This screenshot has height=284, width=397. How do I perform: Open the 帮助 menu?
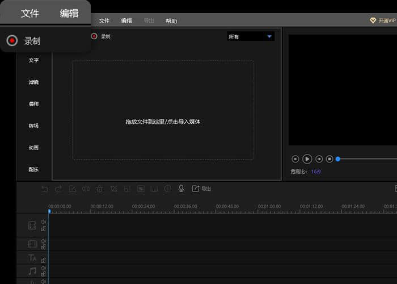point(171,21)
